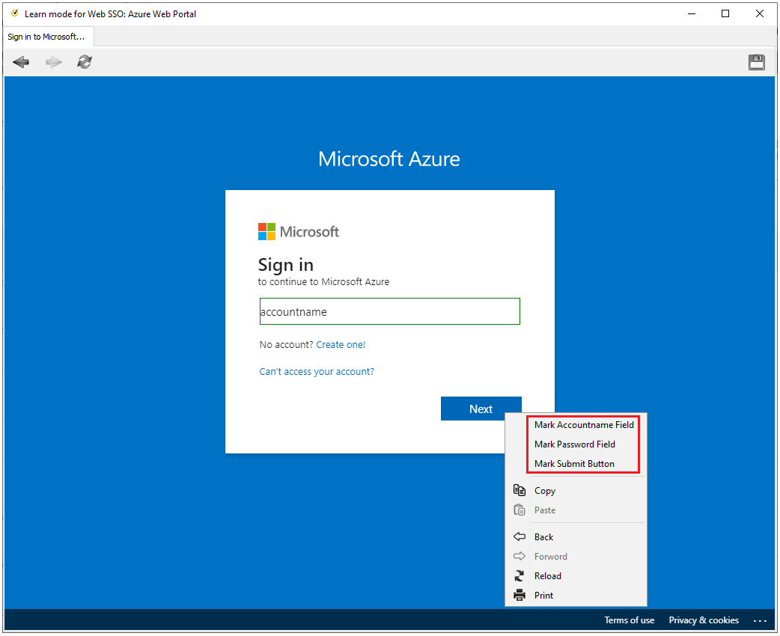Open the Create one! link
Viewport: 780px width, 636px height.
pos(341,345)
